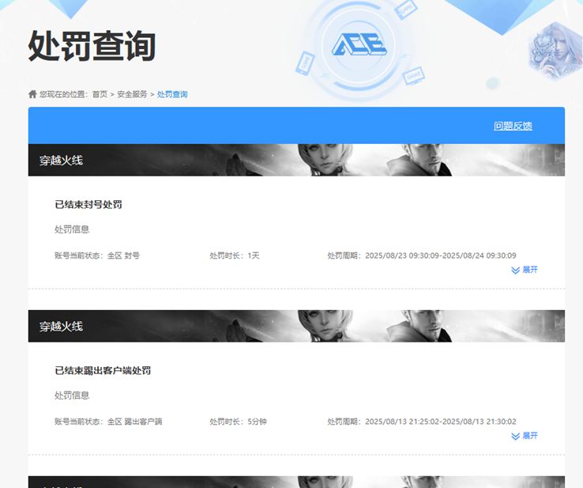The image size is (583, 488).
Task: Select the 已结束踢出客户端处罚 heading
Action: tap(103, 370)
